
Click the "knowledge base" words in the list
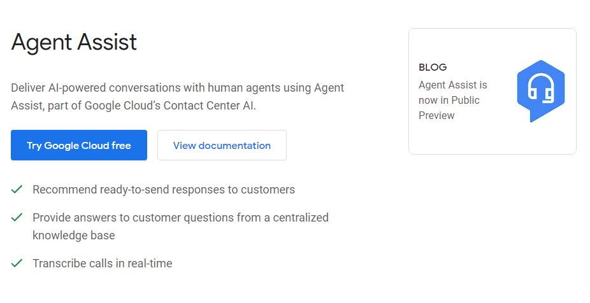click(74, 235)
